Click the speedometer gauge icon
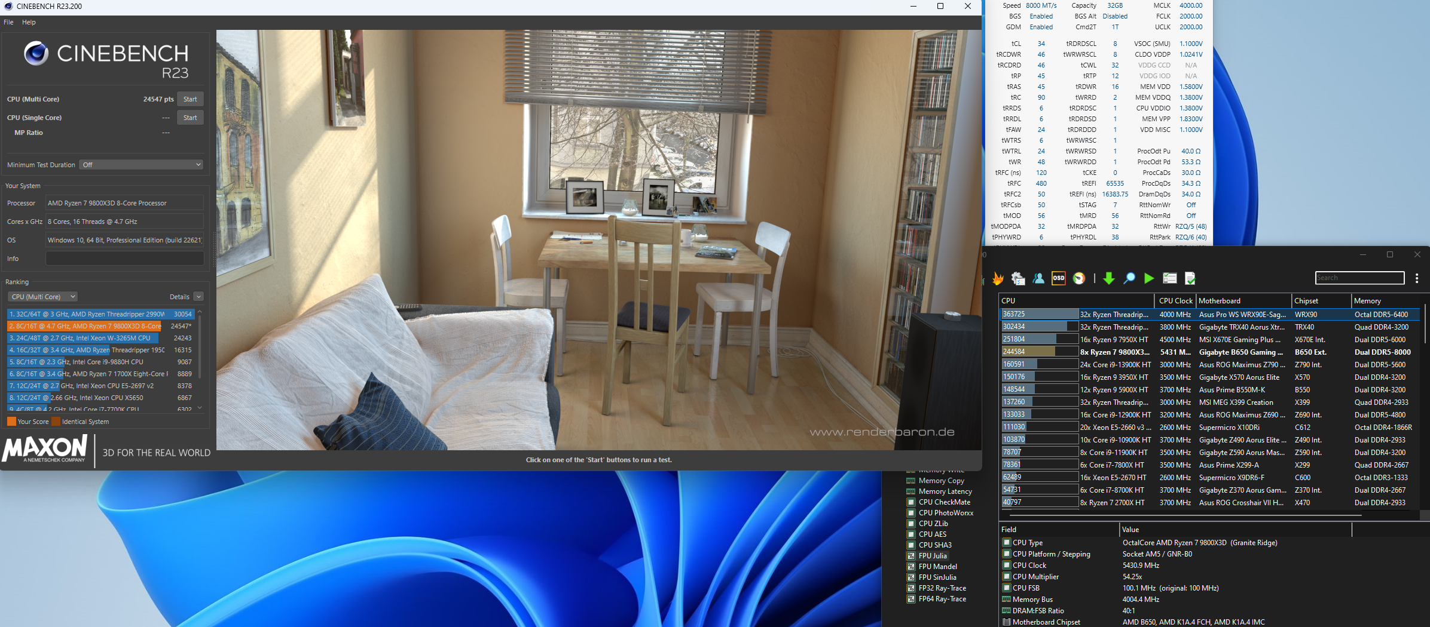This screenshot has width=1430, height=627. click(x=1079, y=278)
